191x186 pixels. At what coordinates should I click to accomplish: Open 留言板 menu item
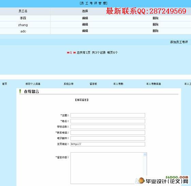click(93, 84)
